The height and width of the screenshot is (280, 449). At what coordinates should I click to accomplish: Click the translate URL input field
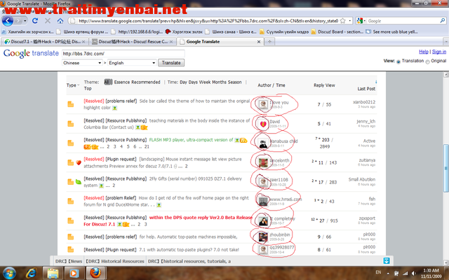tap(123, 53)
